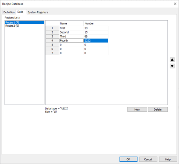179x164 pixels.
Task: Move recipe item down with down arrow
Action: click(x=172, y=66)
